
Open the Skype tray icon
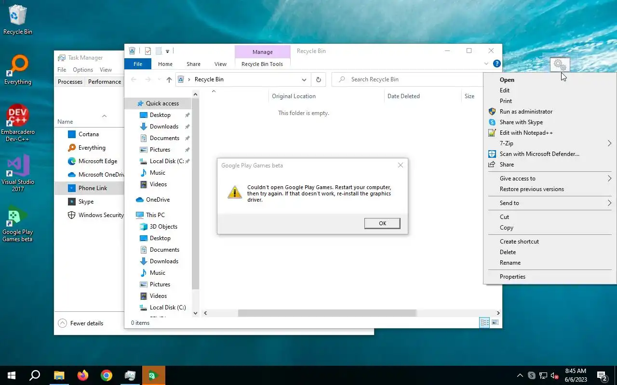pos(531,375)
